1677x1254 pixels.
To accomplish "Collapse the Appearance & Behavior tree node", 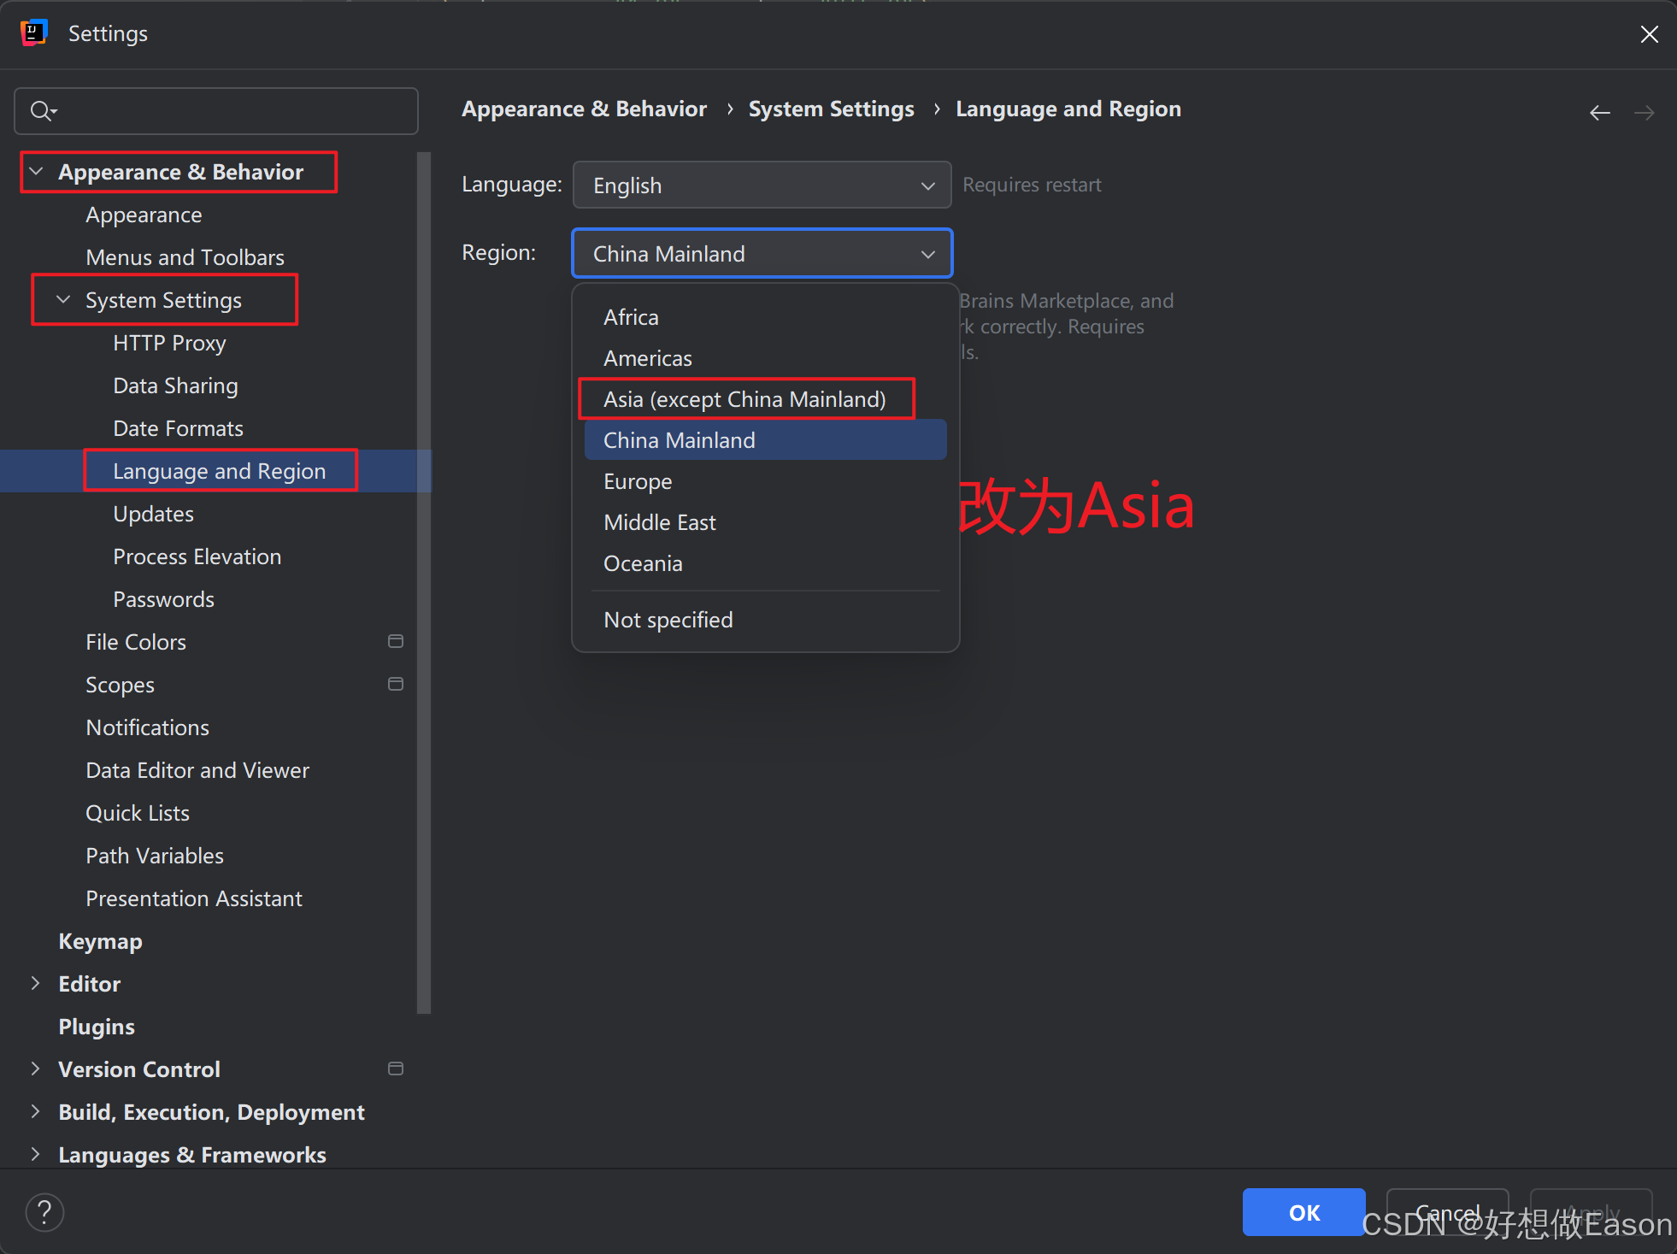I will [x=36, y=172].
